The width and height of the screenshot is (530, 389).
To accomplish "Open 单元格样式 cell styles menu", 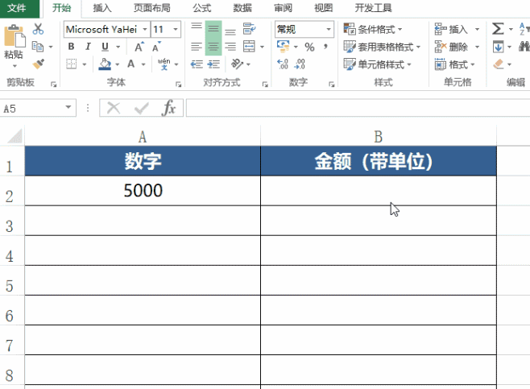I will click(377, 64).
